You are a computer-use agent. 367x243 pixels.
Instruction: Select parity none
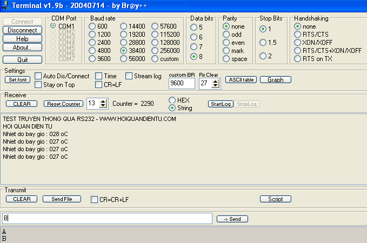click(x=226, y=26)
